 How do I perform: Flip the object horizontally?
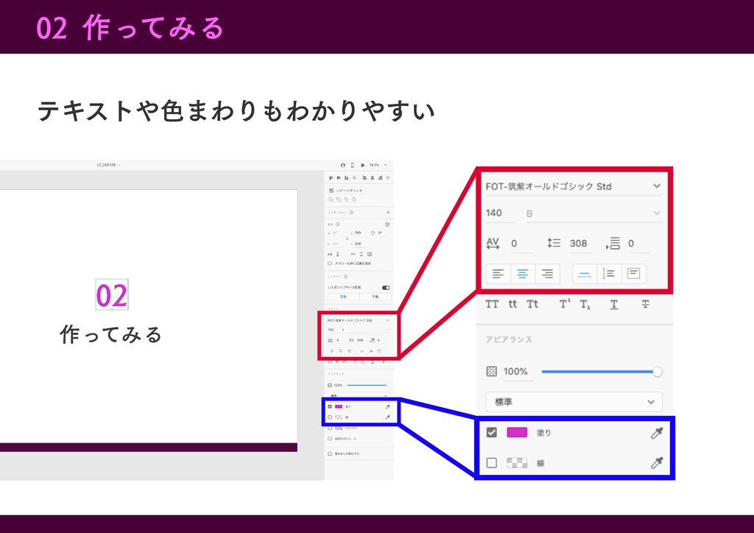pos(330,254)
